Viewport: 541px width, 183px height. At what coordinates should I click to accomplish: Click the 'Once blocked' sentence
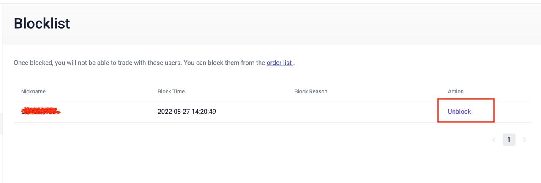click(97, 63)
